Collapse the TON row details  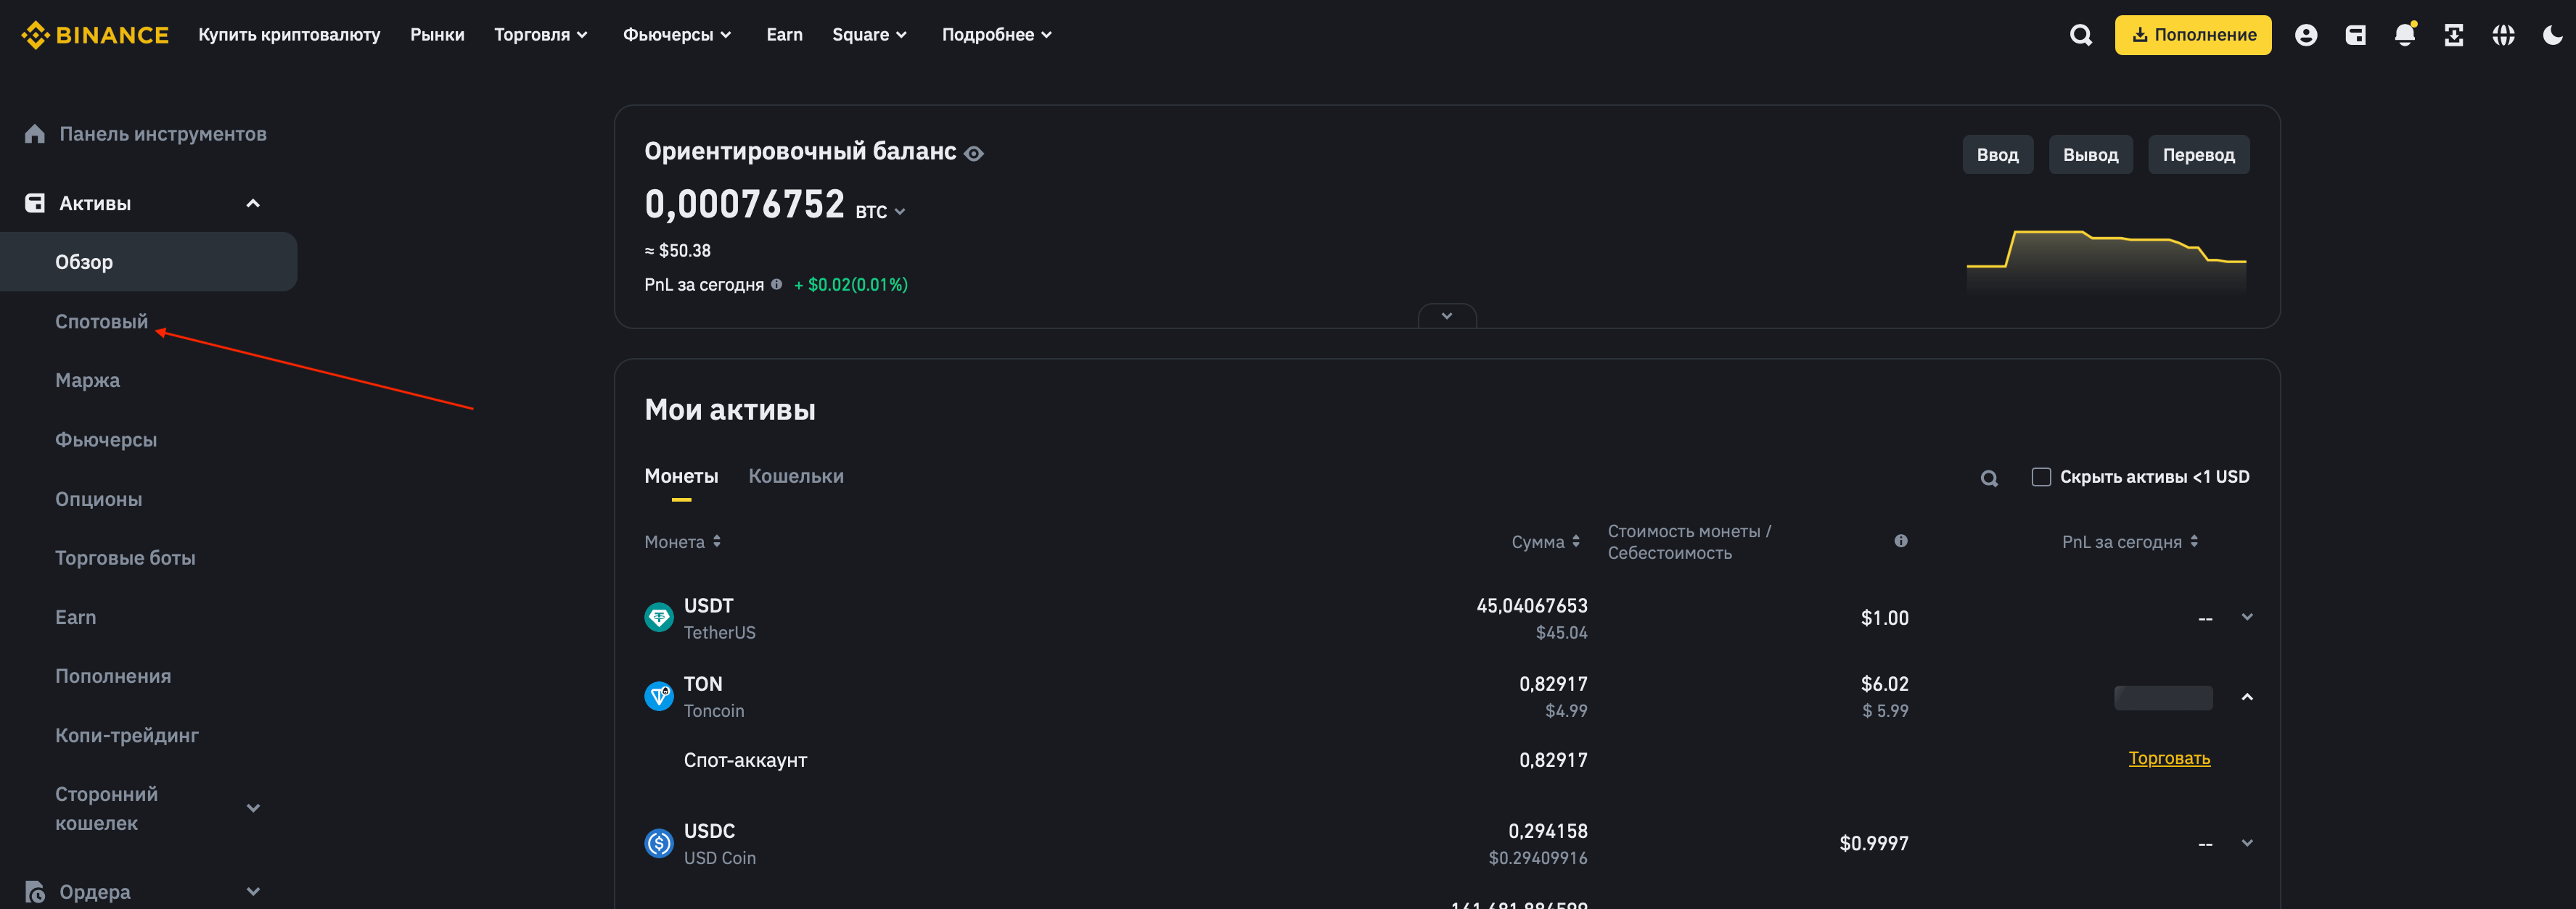coord(2247,696)
